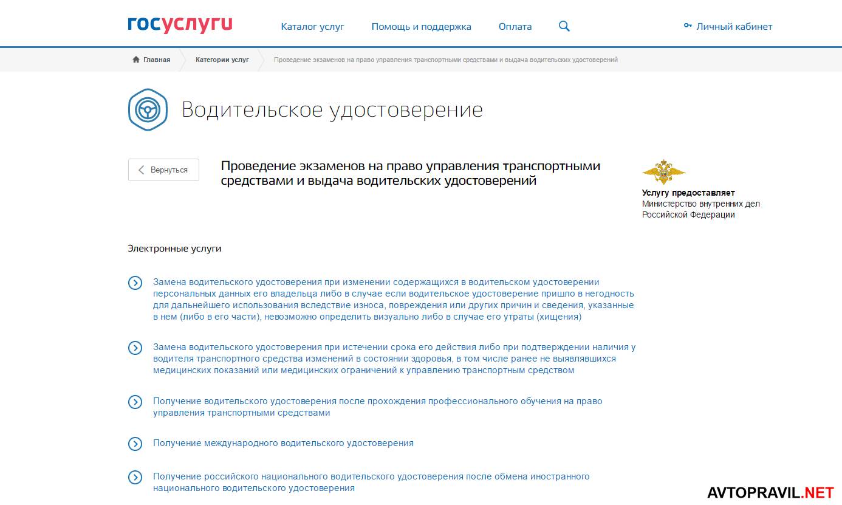842x505 pixels.
Task: Click the Ministry of Internal Affairs emblem
Action: point(663,173)
